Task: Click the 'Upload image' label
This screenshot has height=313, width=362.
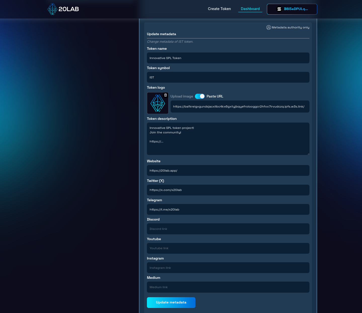Action: point(182,96)
